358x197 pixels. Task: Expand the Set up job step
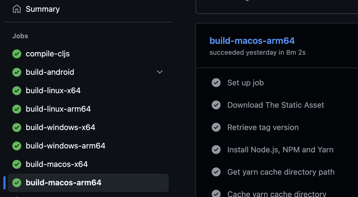point(245,83)
